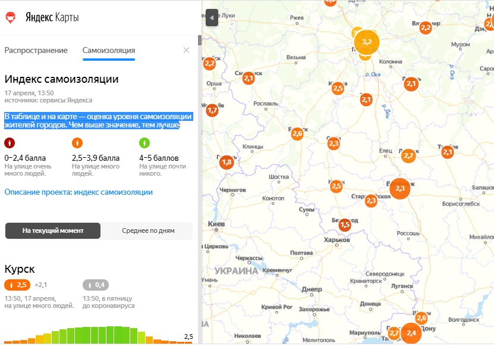The width and height of the screenshot is (494, 346).
Task: Click the Киев city label on map
Action: [x=216, y=224]
